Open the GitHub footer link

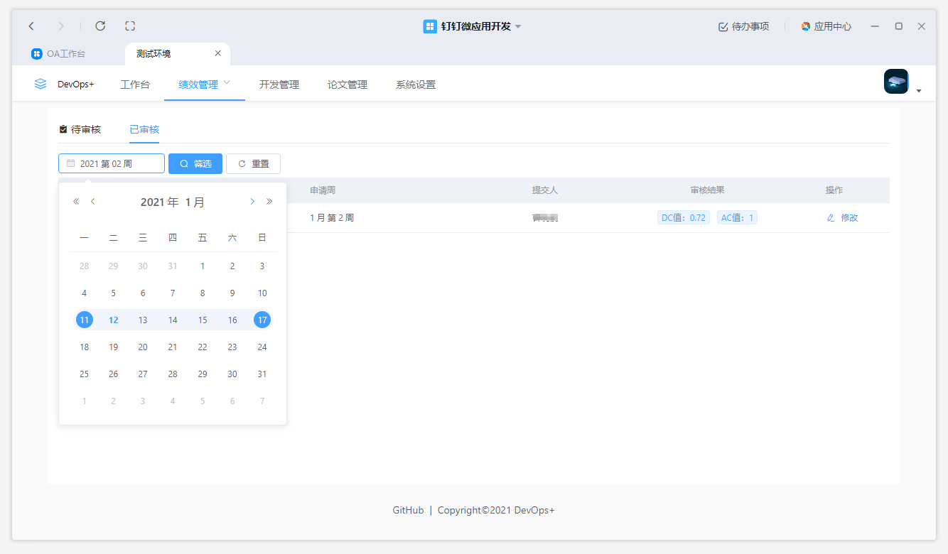point(409,510)
